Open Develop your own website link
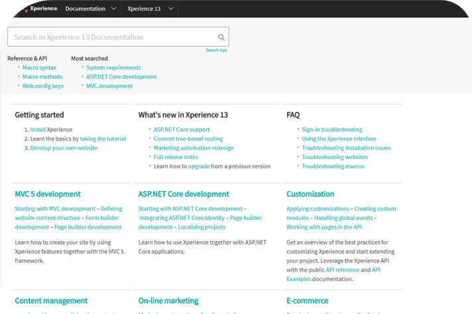Image resolution: width=472 pixels, height=314 pixels. 64,148
